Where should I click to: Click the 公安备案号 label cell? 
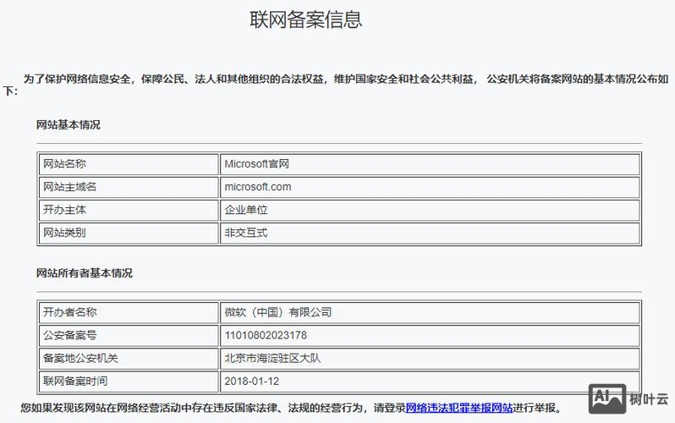(x=129, y=335)
